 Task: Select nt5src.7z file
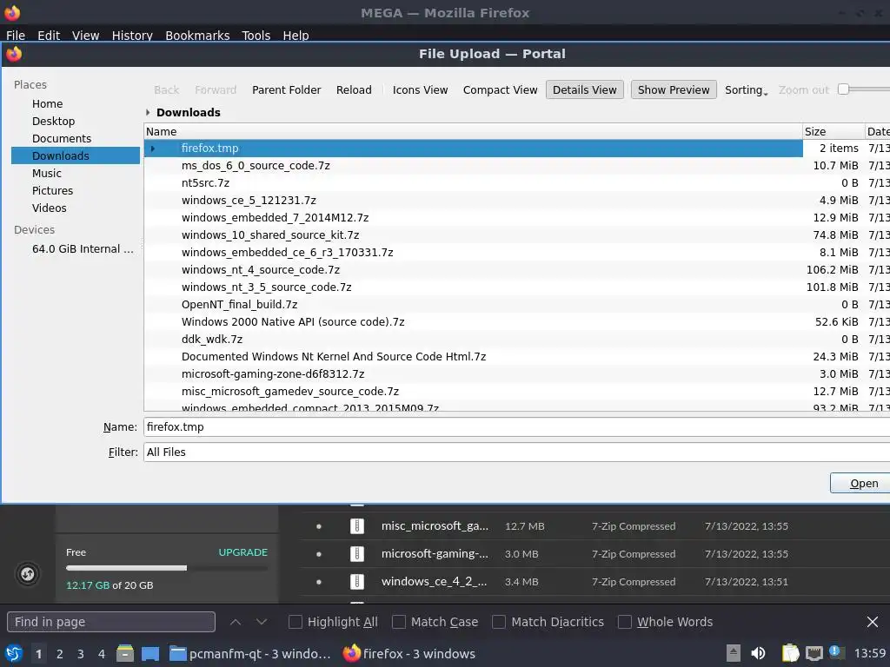[x=205, y=183]
